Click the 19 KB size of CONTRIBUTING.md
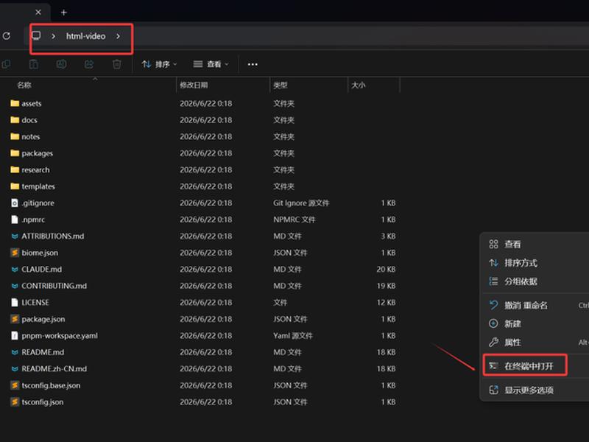Image resolution: width=589 pixels, height=442 pixels. pos(386,286)
